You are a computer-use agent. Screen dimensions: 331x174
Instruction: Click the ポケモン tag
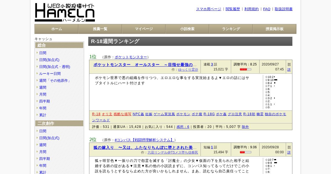[183, 114]
